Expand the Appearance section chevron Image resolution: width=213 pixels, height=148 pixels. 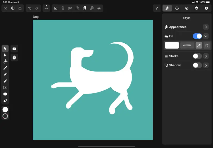206,27
